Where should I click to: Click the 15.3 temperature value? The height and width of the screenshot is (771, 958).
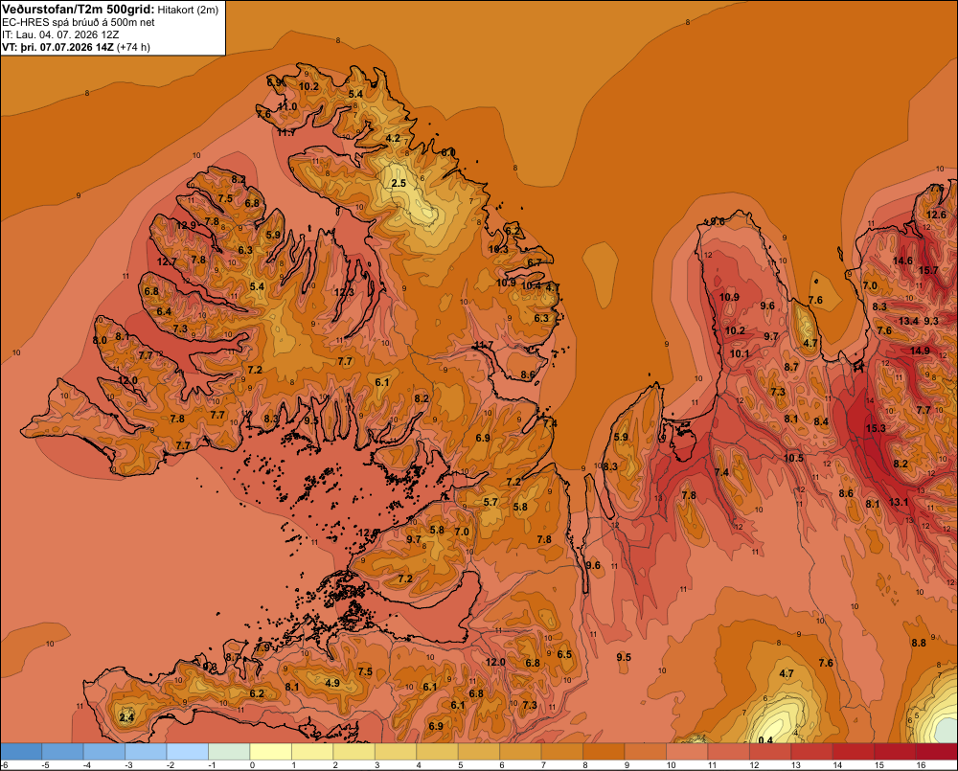coord(876,428)
